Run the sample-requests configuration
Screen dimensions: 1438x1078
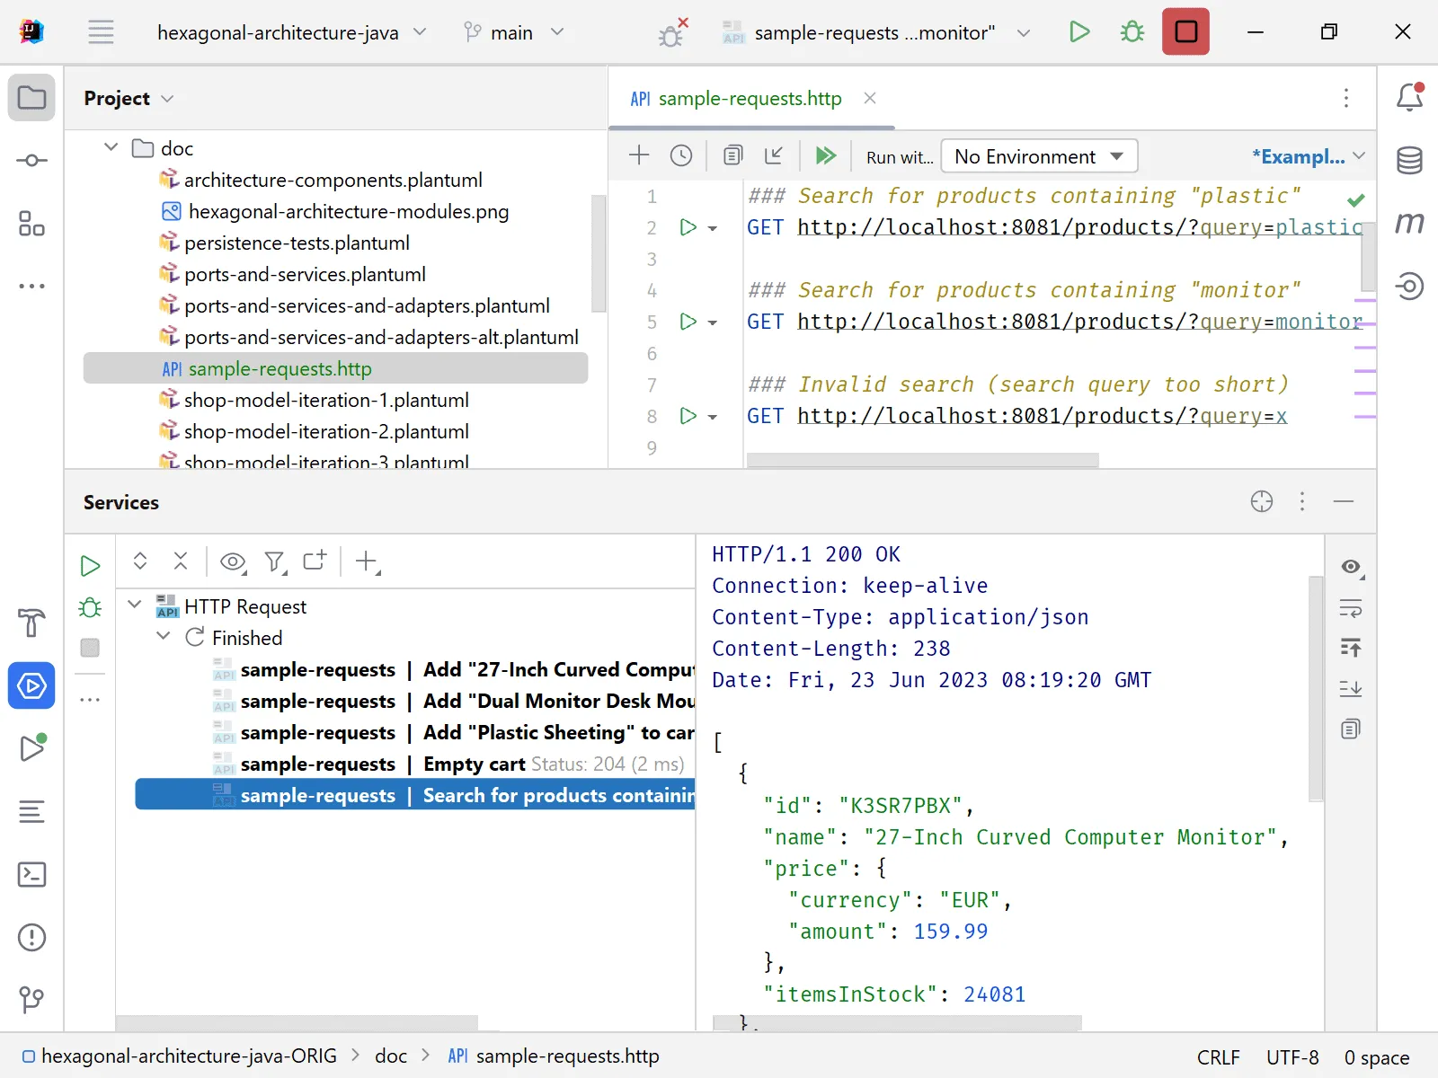(1079, 32)
